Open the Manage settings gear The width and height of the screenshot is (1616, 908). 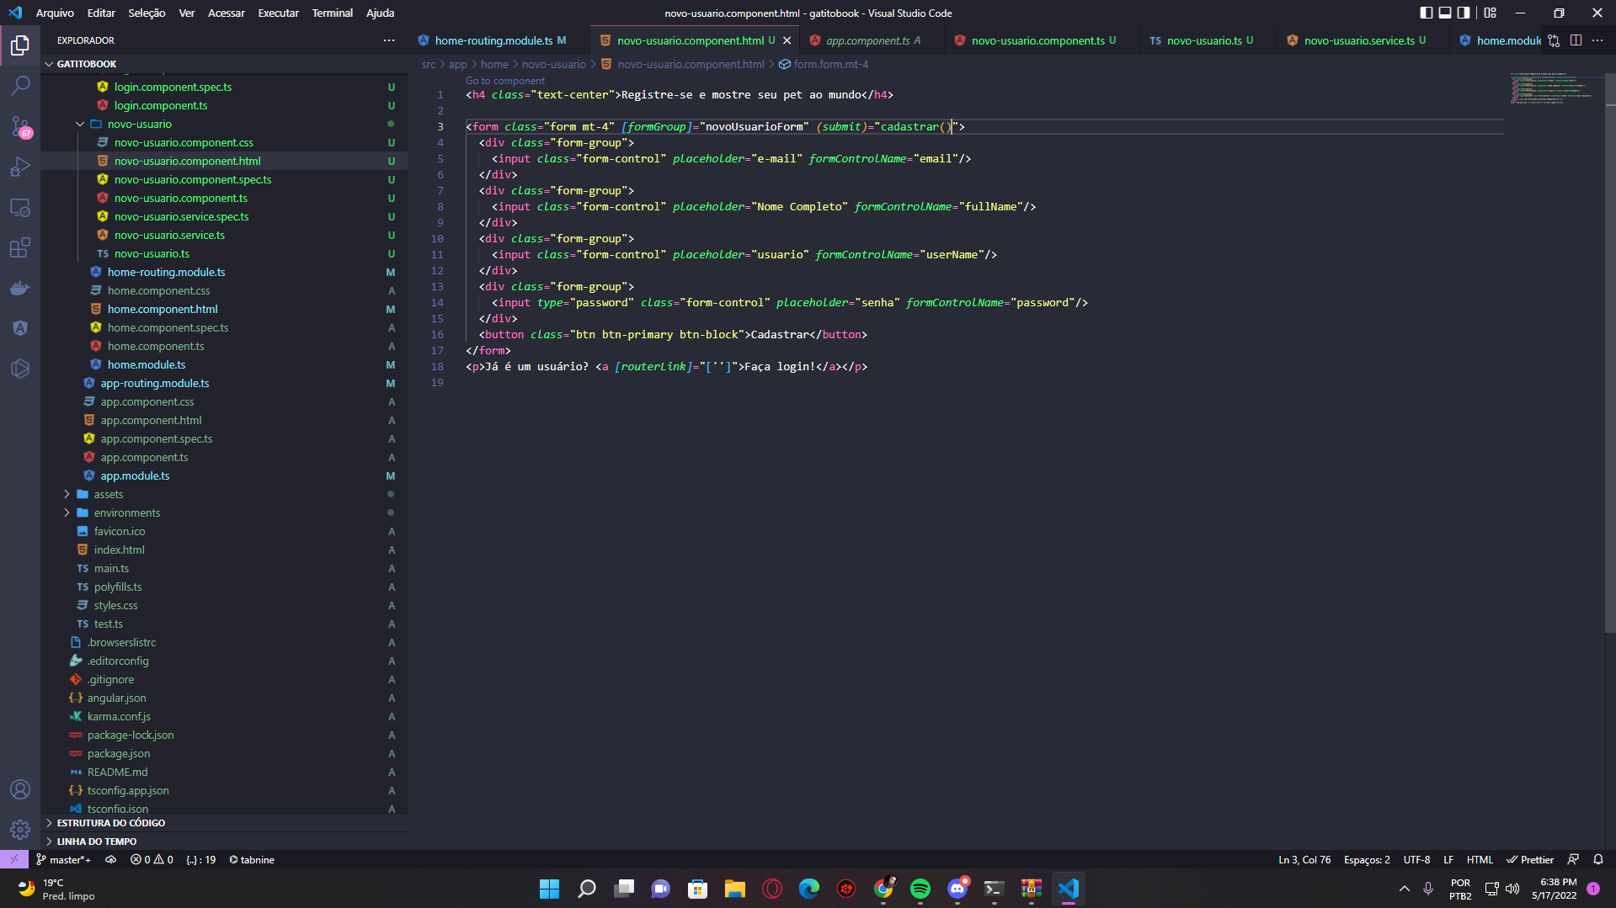[20, 830]
